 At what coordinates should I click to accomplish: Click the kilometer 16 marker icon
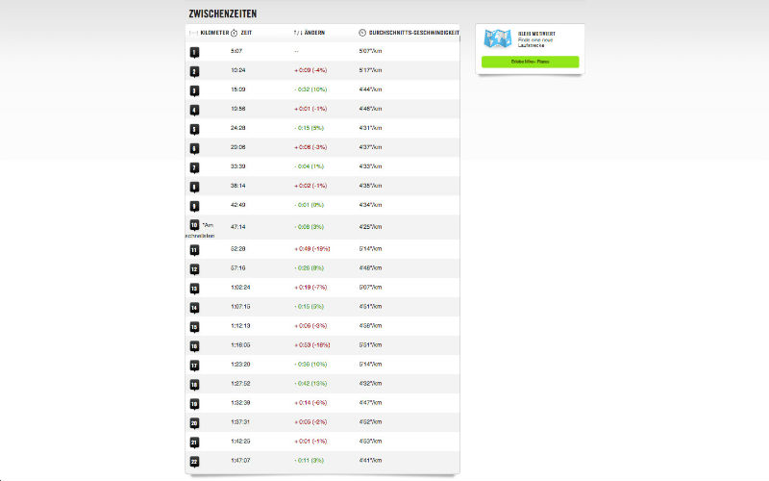coord(194,346)
